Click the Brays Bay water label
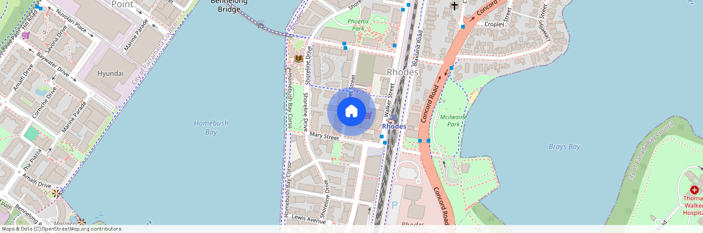 [x=564, y=147]
